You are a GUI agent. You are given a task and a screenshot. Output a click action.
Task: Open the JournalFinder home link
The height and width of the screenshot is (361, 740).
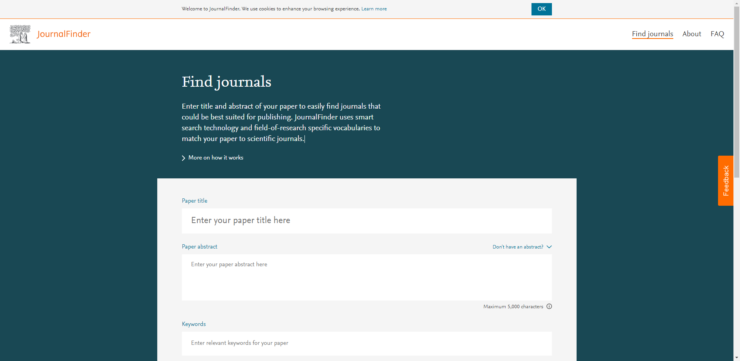pos(64,34)
